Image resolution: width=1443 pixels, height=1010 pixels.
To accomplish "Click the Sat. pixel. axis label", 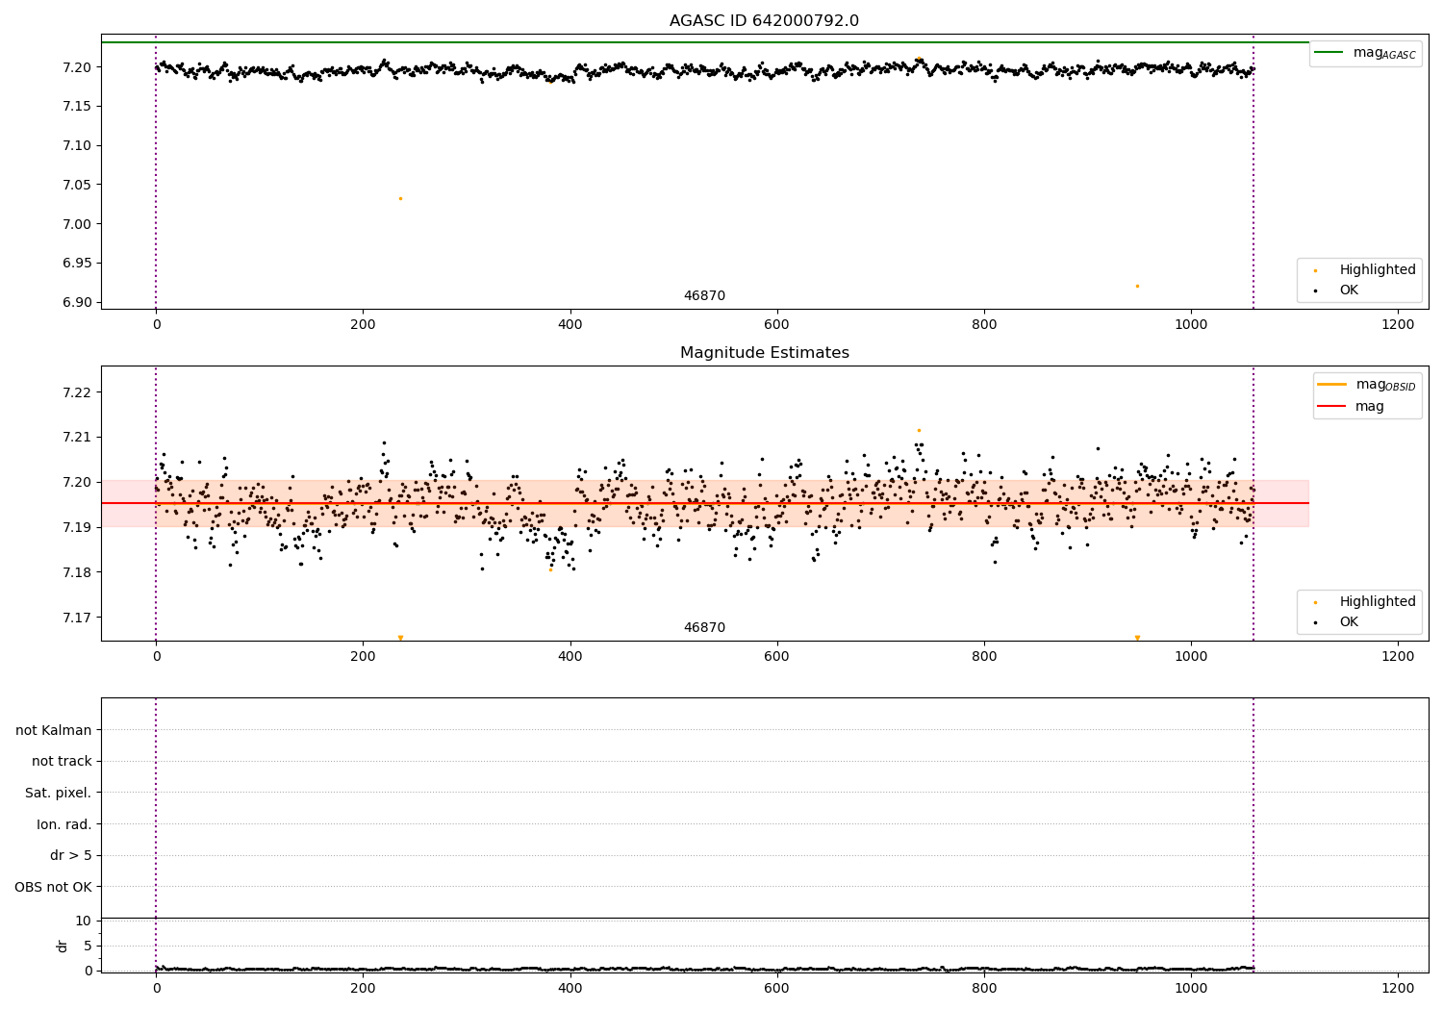I will coord(59,794).
